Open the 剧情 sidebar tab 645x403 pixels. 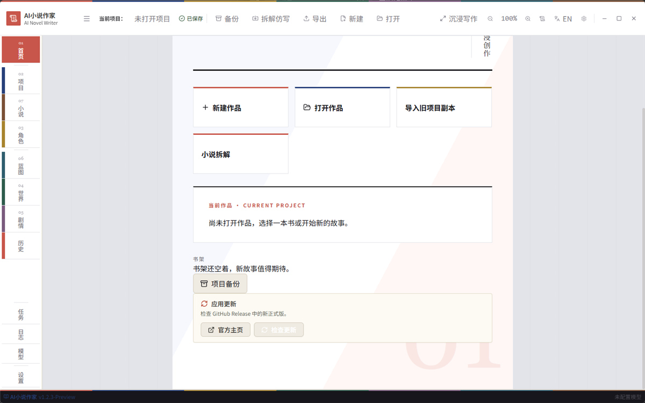tap(21, 219)
